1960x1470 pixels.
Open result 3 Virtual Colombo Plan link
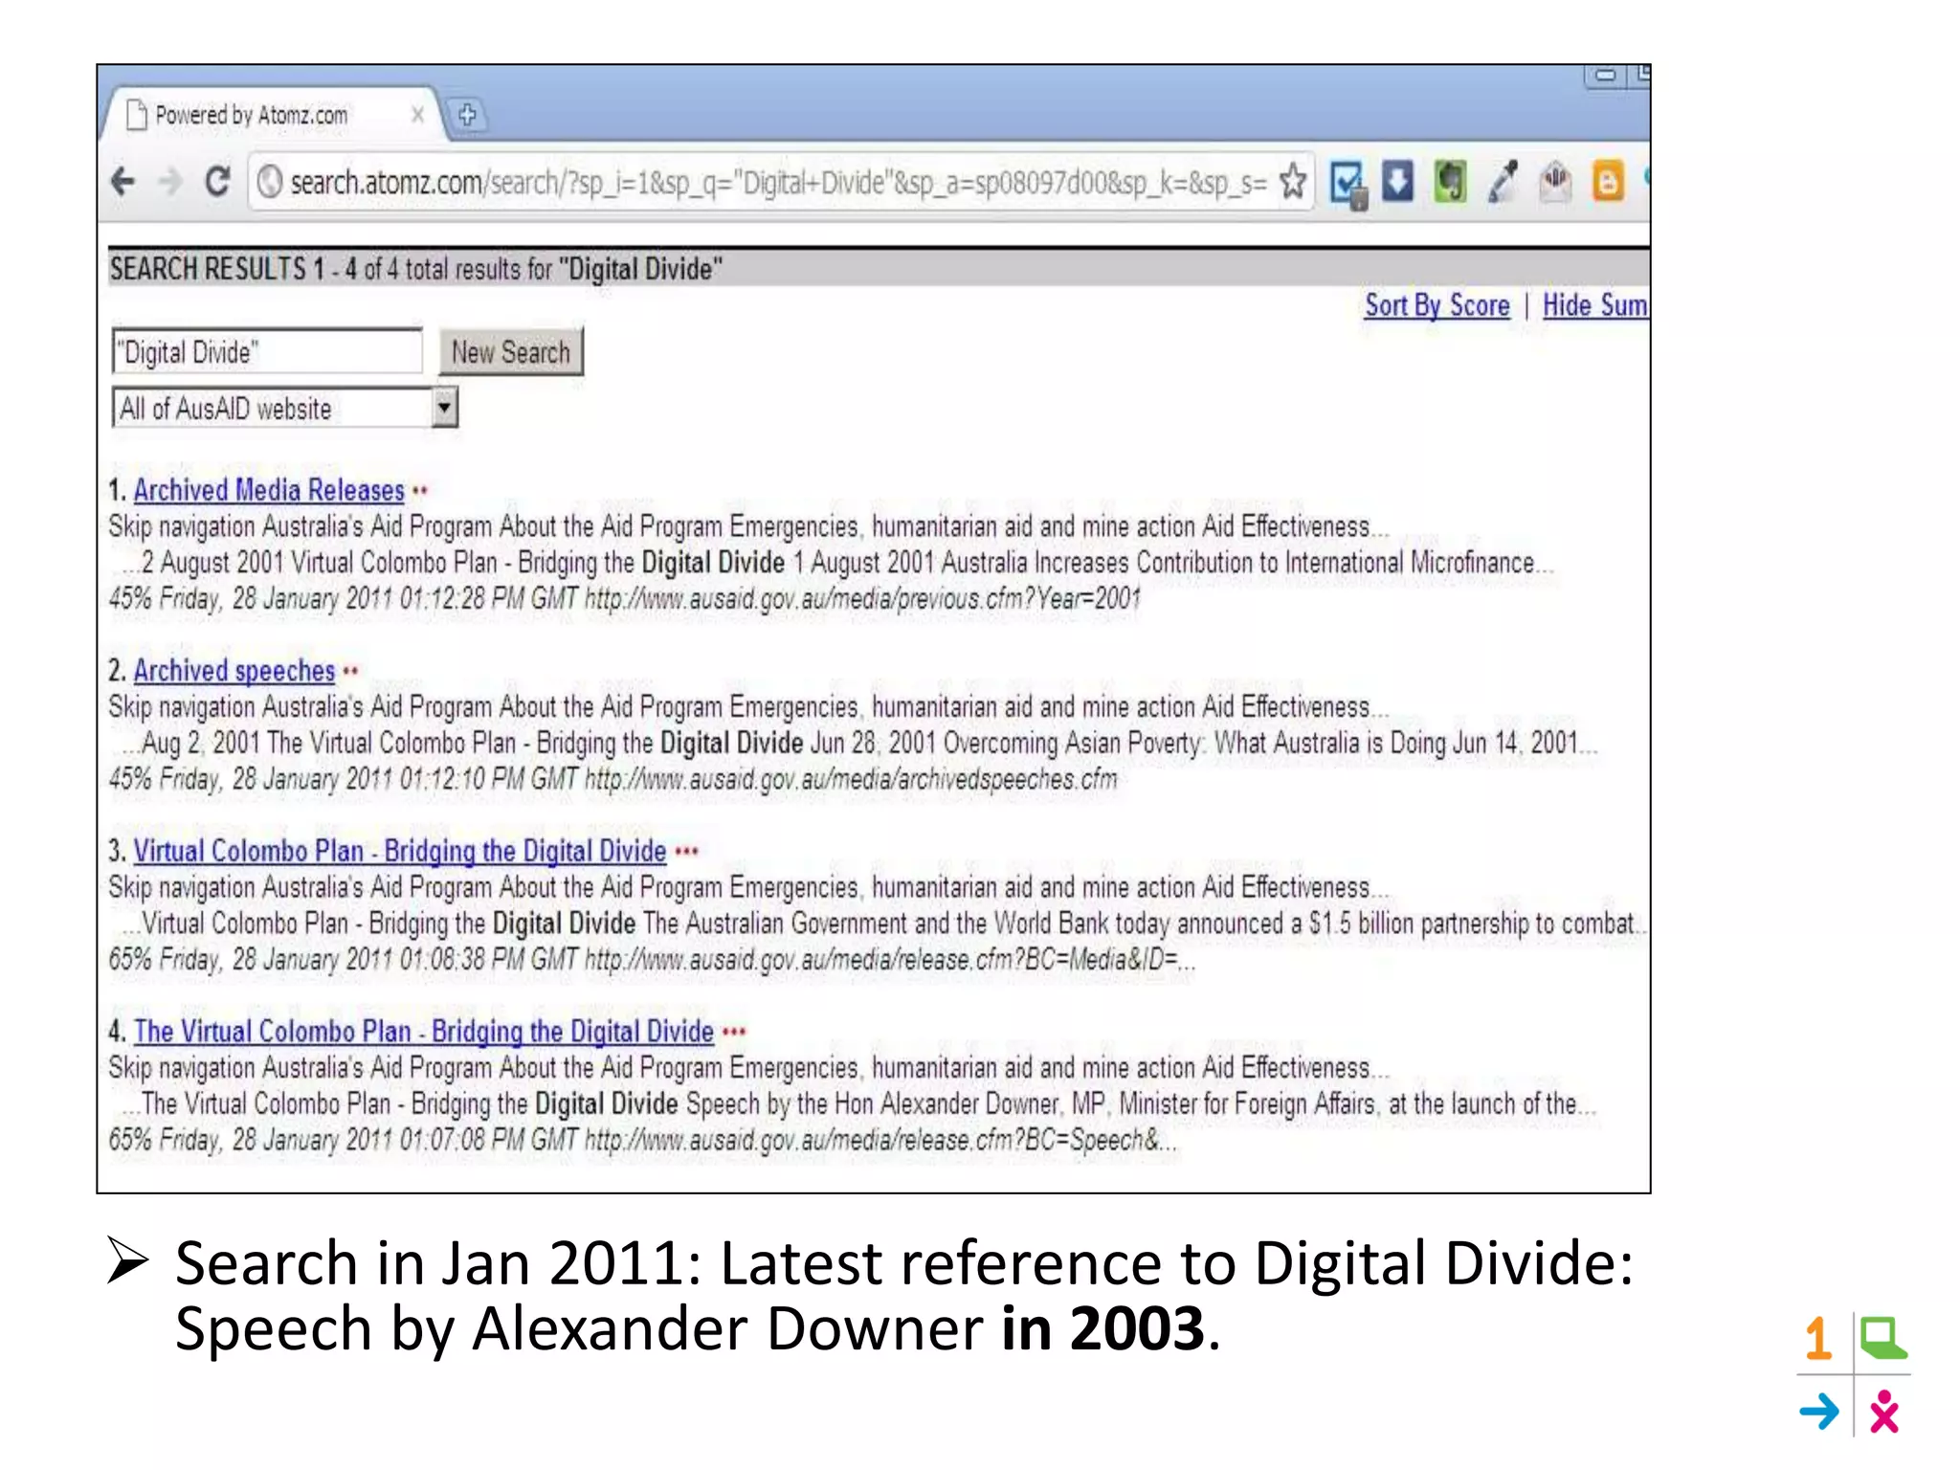(400, 851)
